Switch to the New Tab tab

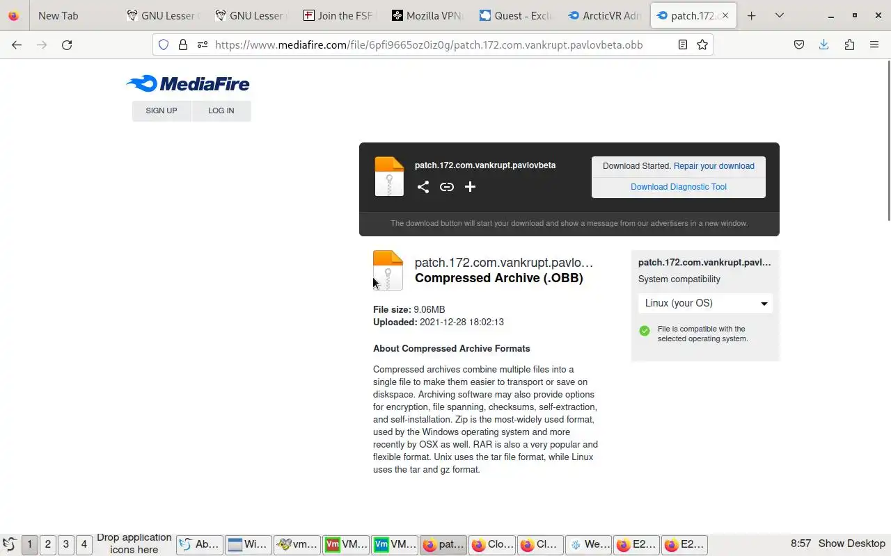[75, 15]
